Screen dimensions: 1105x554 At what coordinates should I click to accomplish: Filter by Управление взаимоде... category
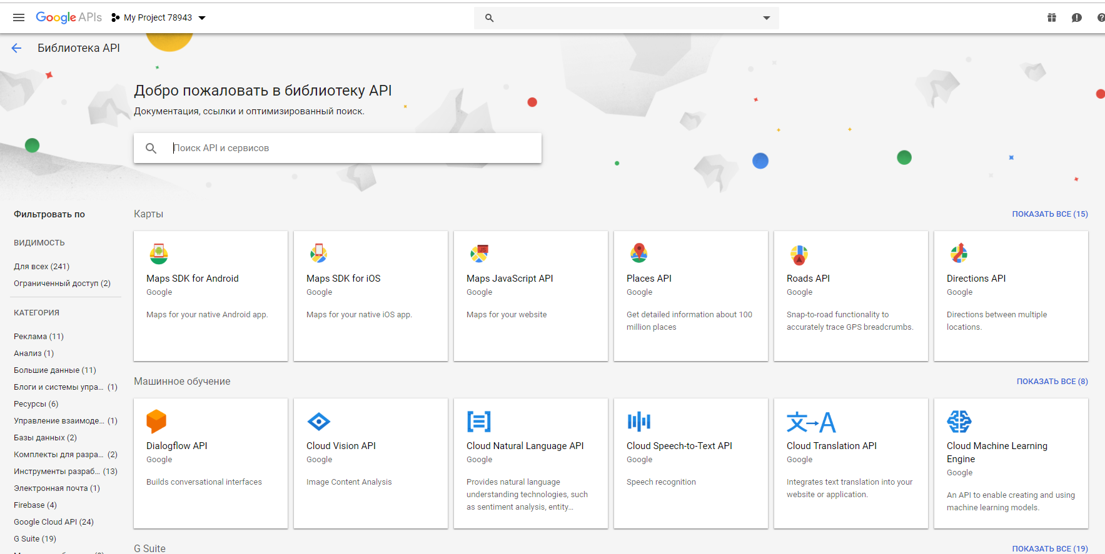click(66, 421)
